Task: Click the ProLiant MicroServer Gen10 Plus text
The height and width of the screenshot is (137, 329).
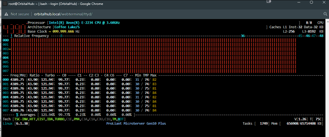Action: 136,124
